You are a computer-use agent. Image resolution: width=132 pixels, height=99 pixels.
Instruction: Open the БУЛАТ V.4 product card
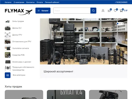(x=66, y=95)
